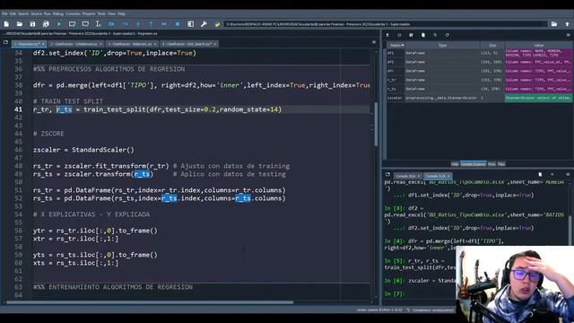Open console pane options menu
This screenshot has width=574, height=323.
(x=568, y=175)
